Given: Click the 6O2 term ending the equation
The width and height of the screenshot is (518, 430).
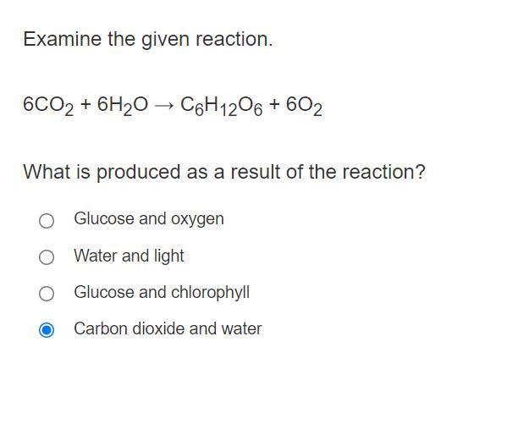Looking at the screenshot, I should coord(304,106).
